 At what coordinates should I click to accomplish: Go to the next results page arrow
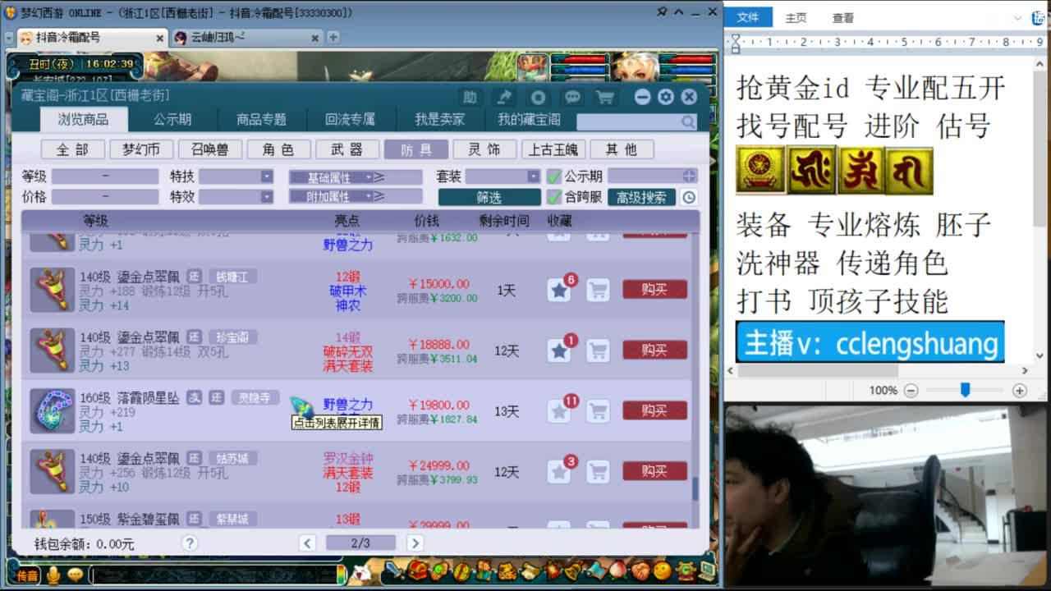point(415,543)
